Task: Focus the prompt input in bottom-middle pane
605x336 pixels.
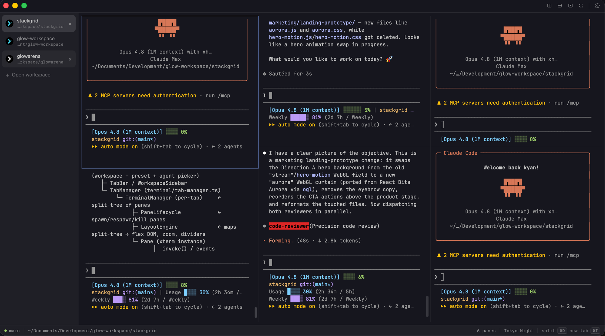Action: [341, 263]
